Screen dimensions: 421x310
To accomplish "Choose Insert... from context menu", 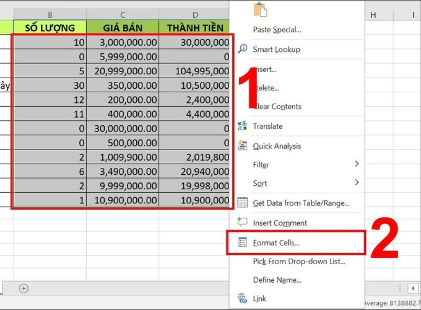I will tap(265, 69).
